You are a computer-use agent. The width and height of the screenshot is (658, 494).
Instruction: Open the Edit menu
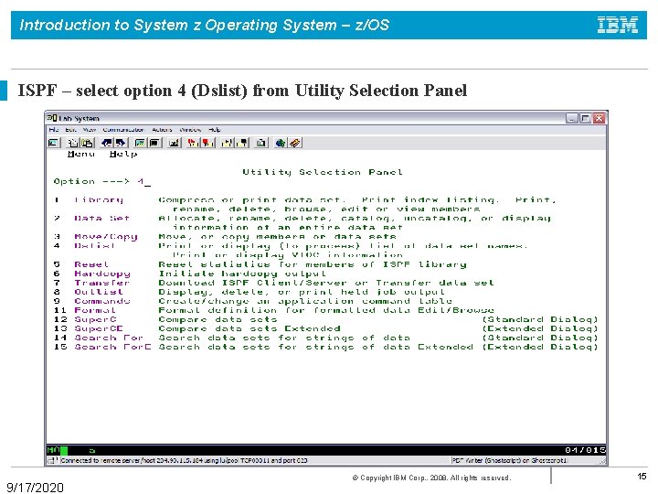(x=70, y=130)
